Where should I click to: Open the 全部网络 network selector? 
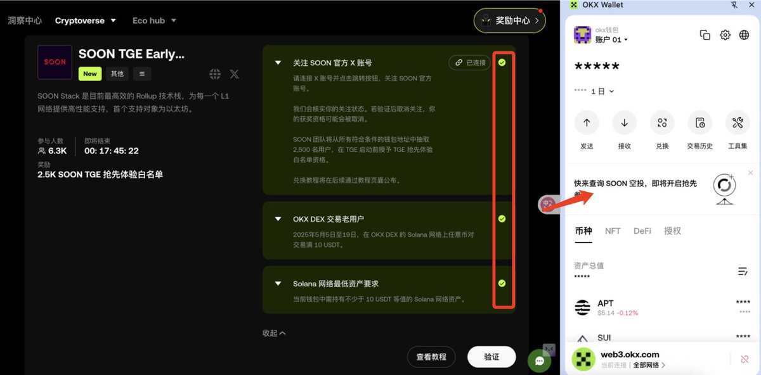coord(649,365)
